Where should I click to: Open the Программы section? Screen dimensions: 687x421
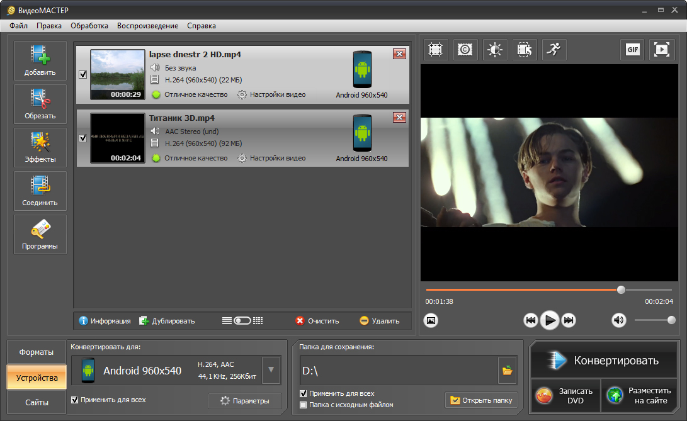click(x=40, y=234)
